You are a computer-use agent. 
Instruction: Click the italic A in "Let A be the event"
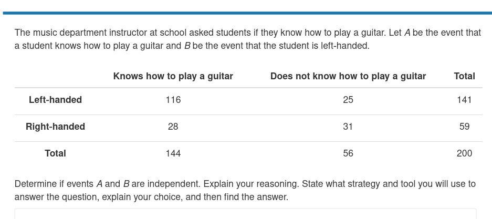coord(407,33)
